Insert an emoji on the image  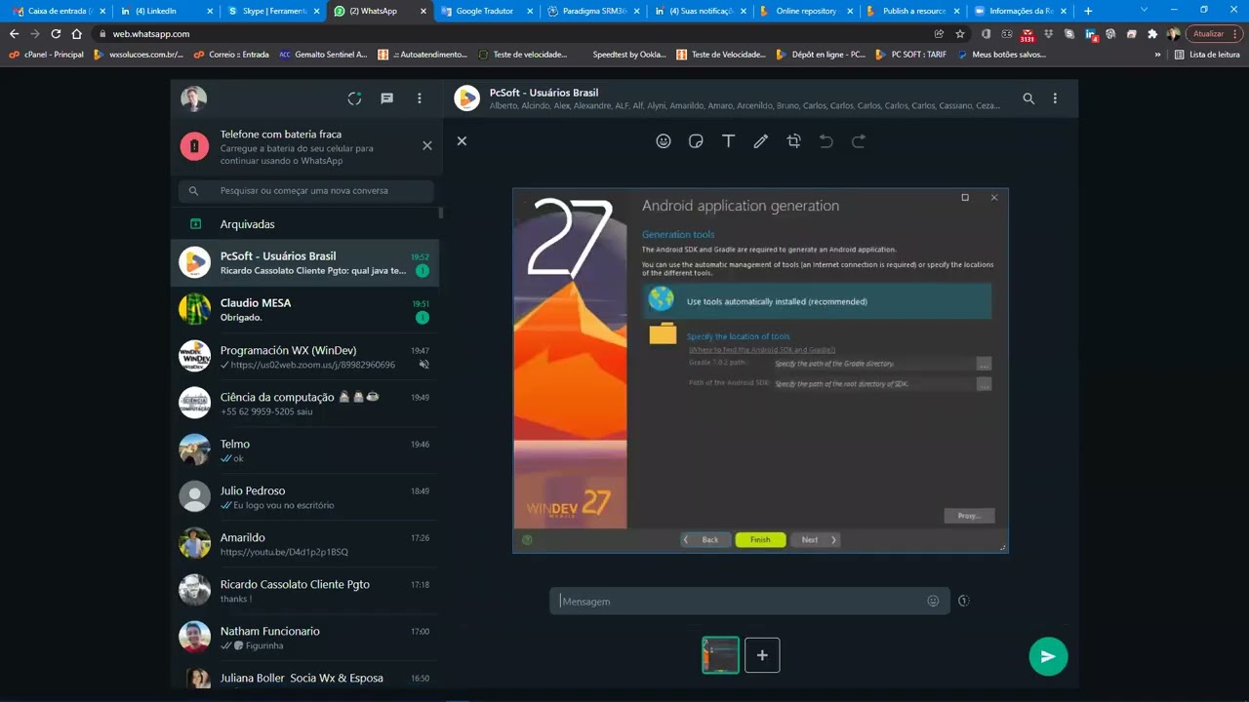pyautogui.click(x=664, y=141)
